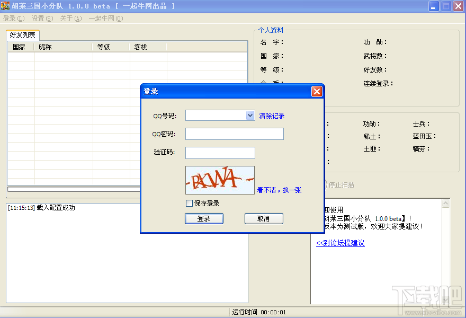Open the 设置(S) settings menu
466x318 pixels.
[x=41, y=18]
